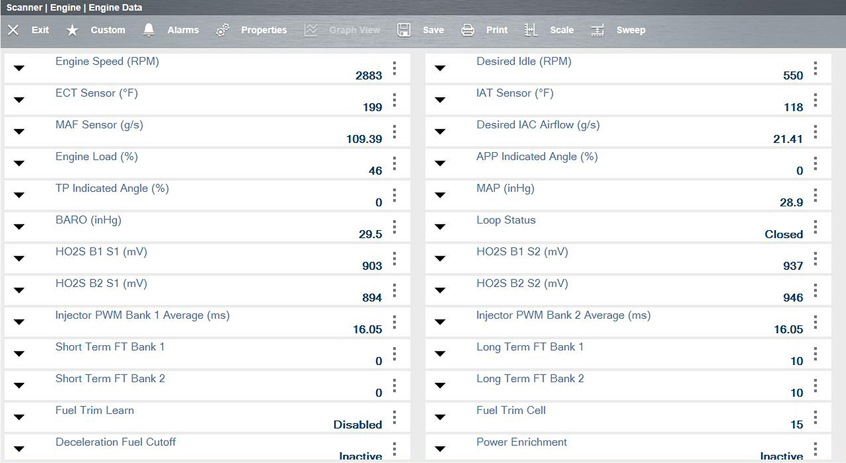
Task: Open Desired Idle three-dot options menu
Action: pyautogui.click(x=816, y=68)
